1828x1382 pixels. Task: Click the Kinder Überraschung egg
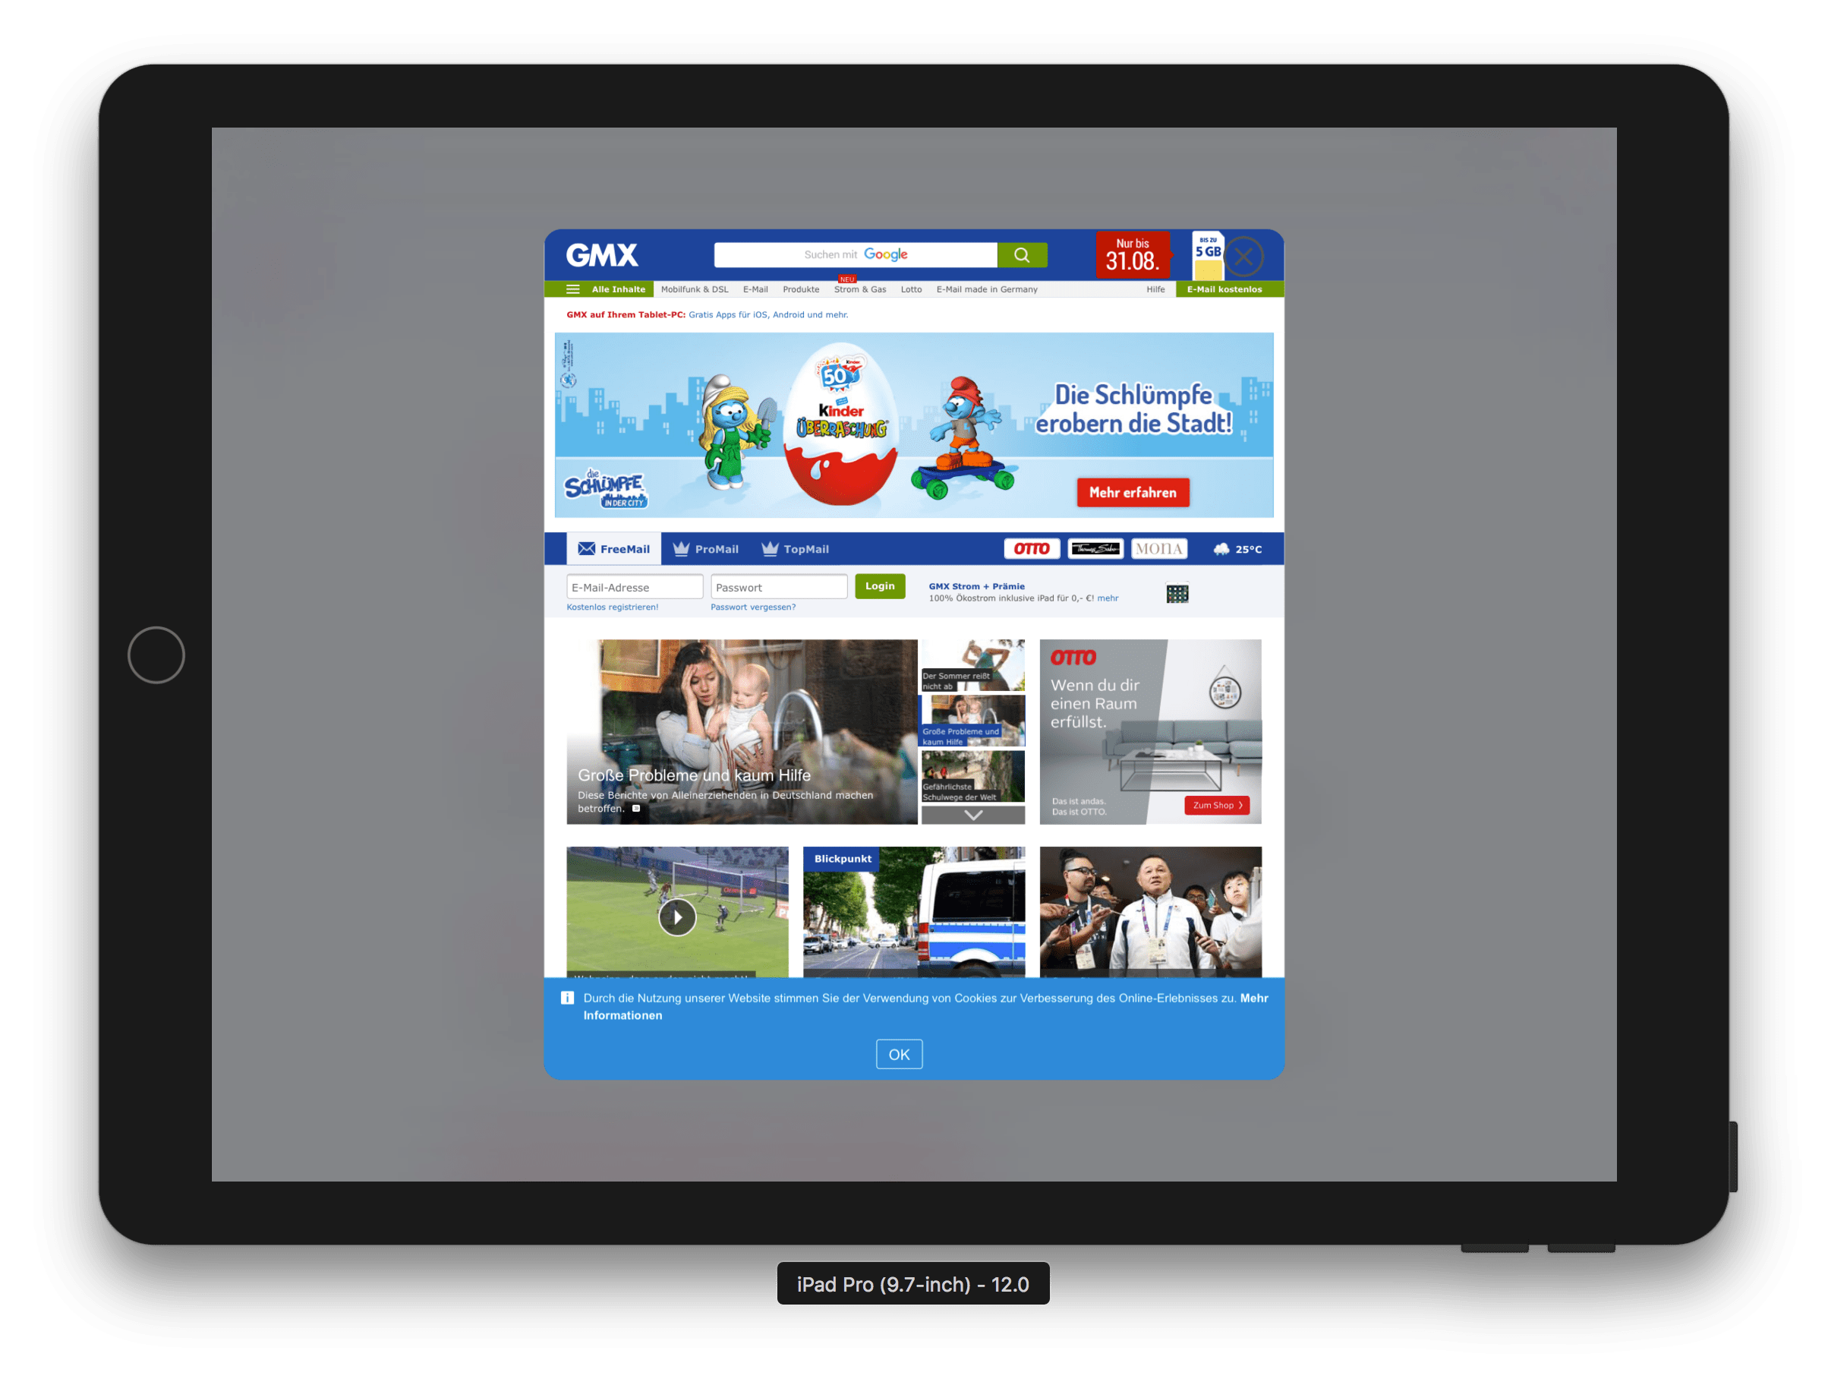coord(840,423)
